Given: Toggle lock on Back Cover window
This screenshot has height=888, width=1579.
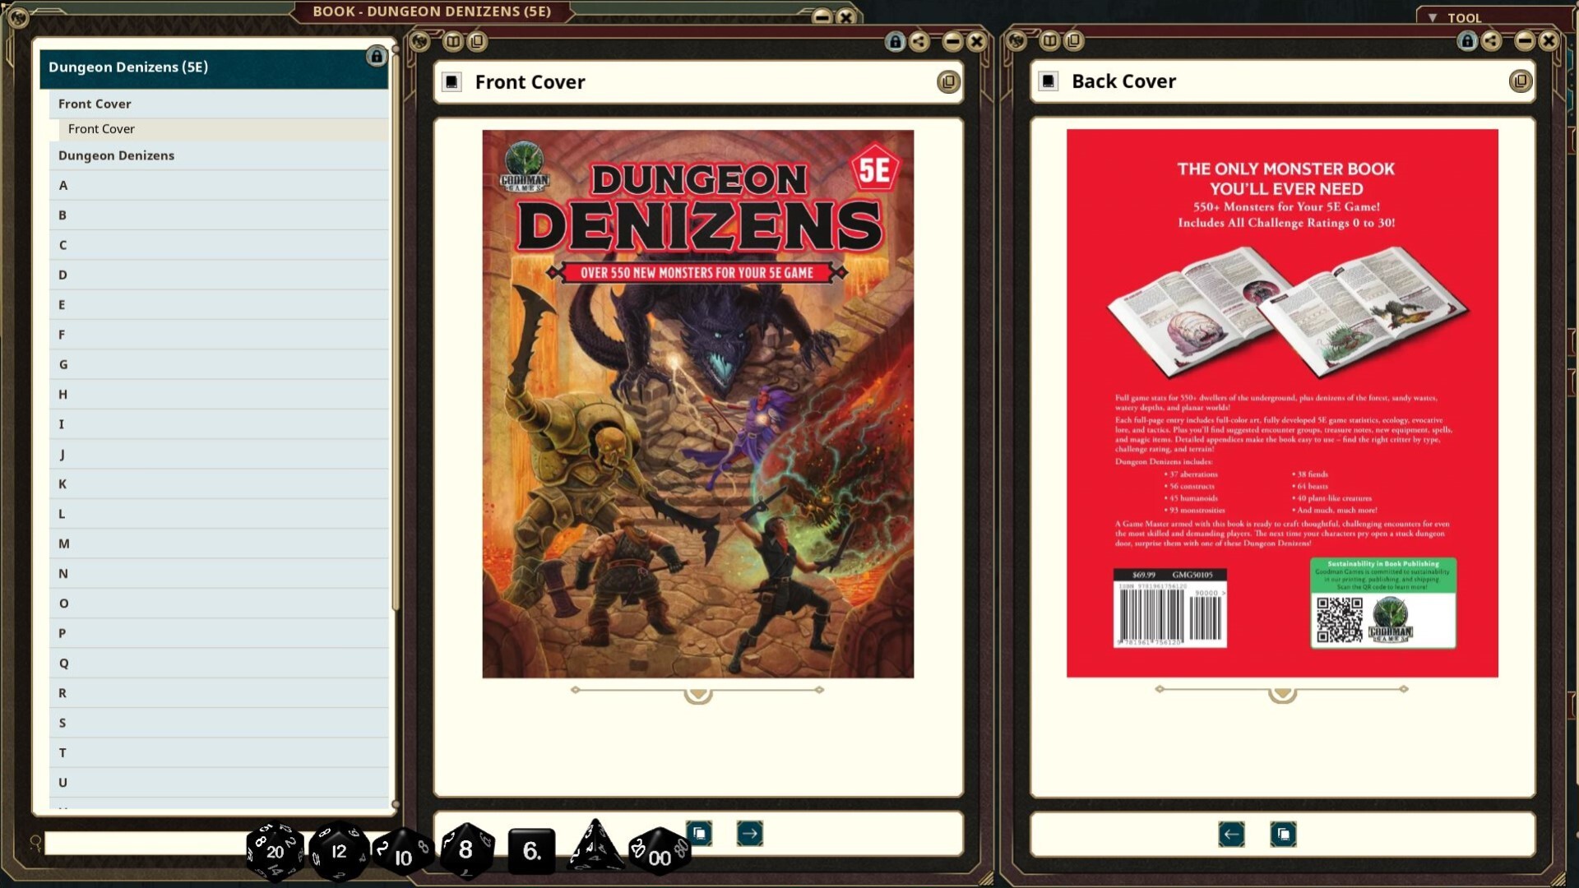Looking at the screenshot, I should (x=1466, y=41).
